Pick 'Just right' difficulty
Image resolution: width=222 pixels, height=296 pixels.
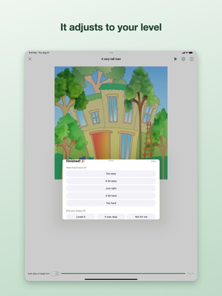[111, 188]
